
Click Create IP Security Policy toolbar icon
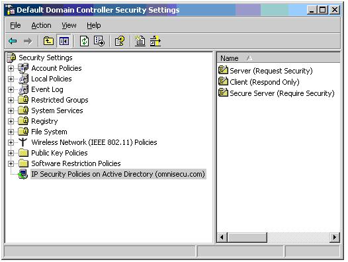(x=140, y=41)
